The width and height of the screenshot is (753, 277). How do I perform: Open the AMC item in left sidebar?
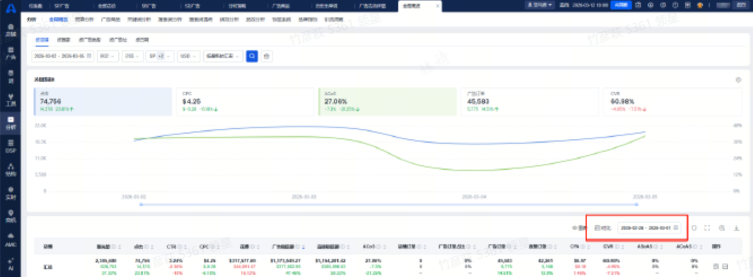[11, 241]
